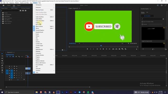Open File Explorer from the taskbar
The image size is (168, 94).
36,92
